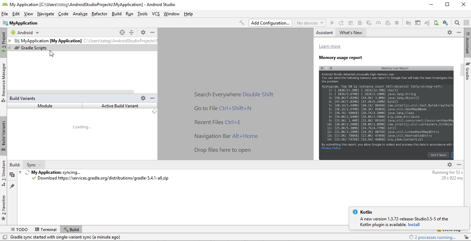This screenshot has width=471, height=241.
Task: Open the Terminal tool window tab
Action: coord(45,230)
